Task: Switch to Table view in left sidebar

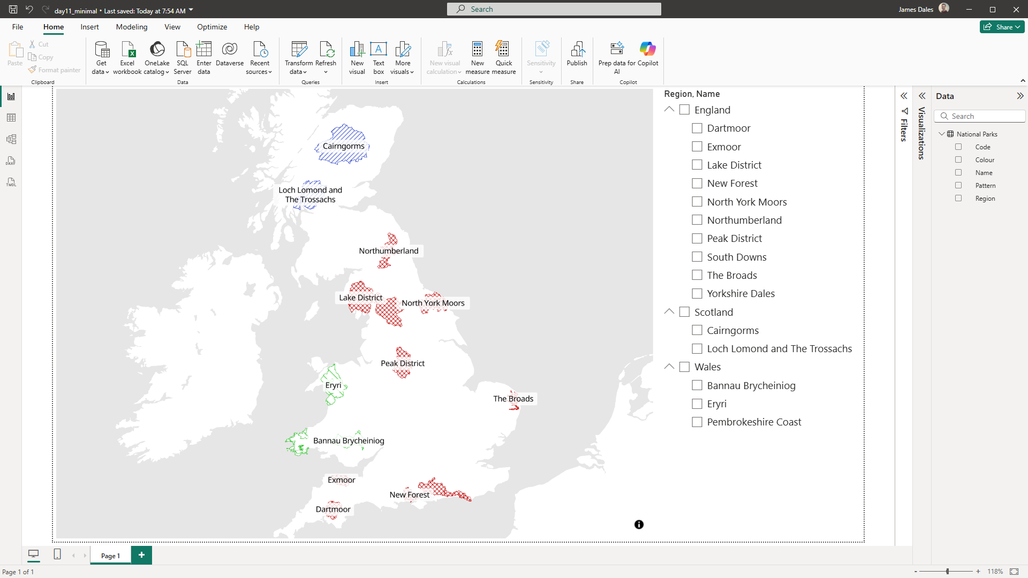Action: 11,118
